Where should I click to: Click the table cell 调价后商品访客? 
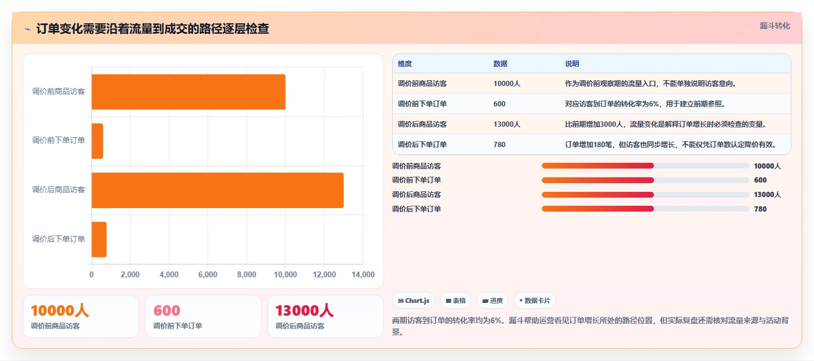point(422,124)
